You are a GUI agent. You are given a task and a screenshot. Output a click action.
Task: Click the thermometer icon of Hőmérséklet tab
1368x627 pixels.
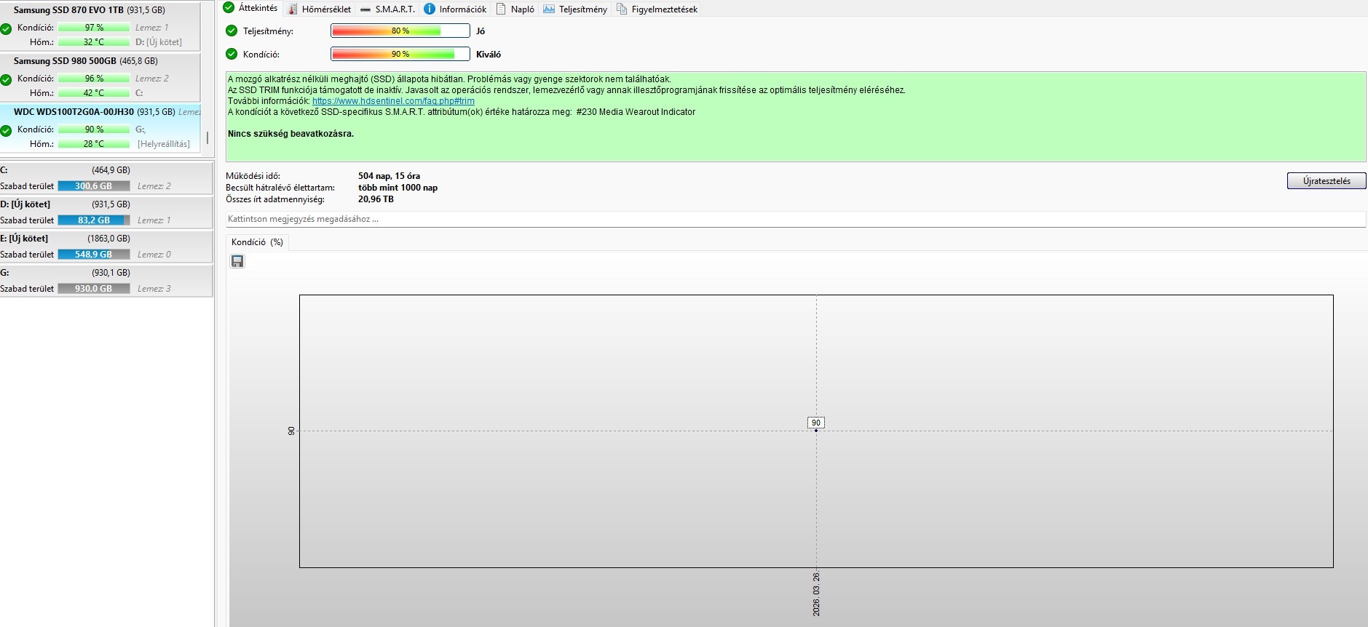(293, 9)
